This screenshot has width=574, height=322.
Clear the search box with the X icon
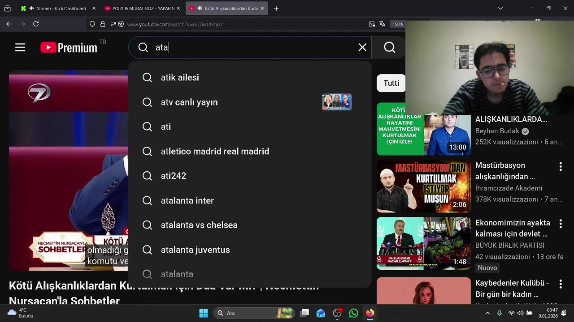pyautogui.click(x=362, y=47)
